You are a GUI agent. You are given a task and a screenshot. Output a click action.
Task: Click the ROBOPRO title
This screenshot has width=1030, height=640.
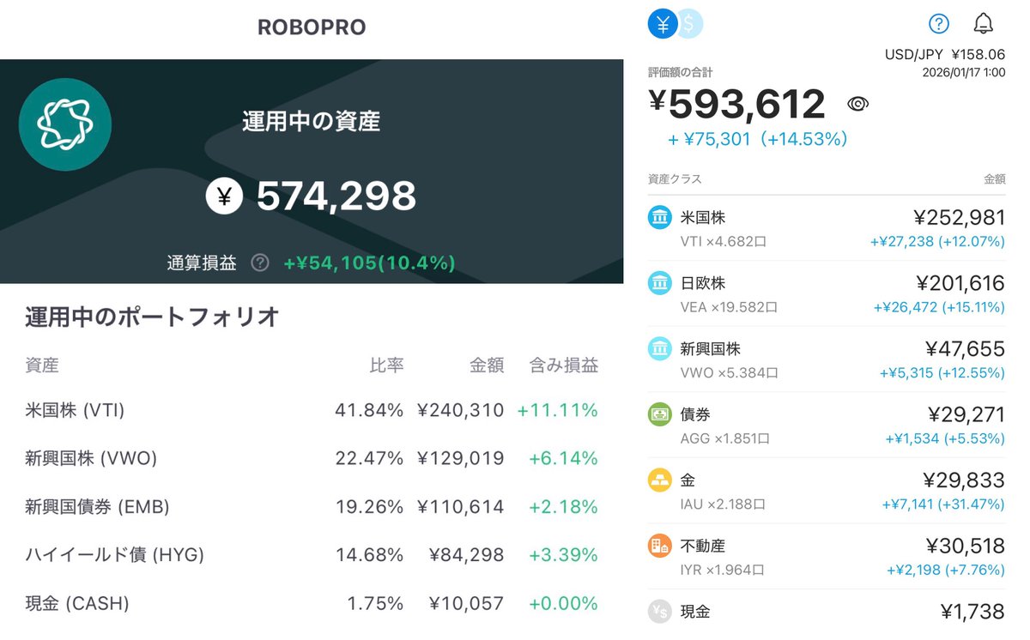click(312, 27)
